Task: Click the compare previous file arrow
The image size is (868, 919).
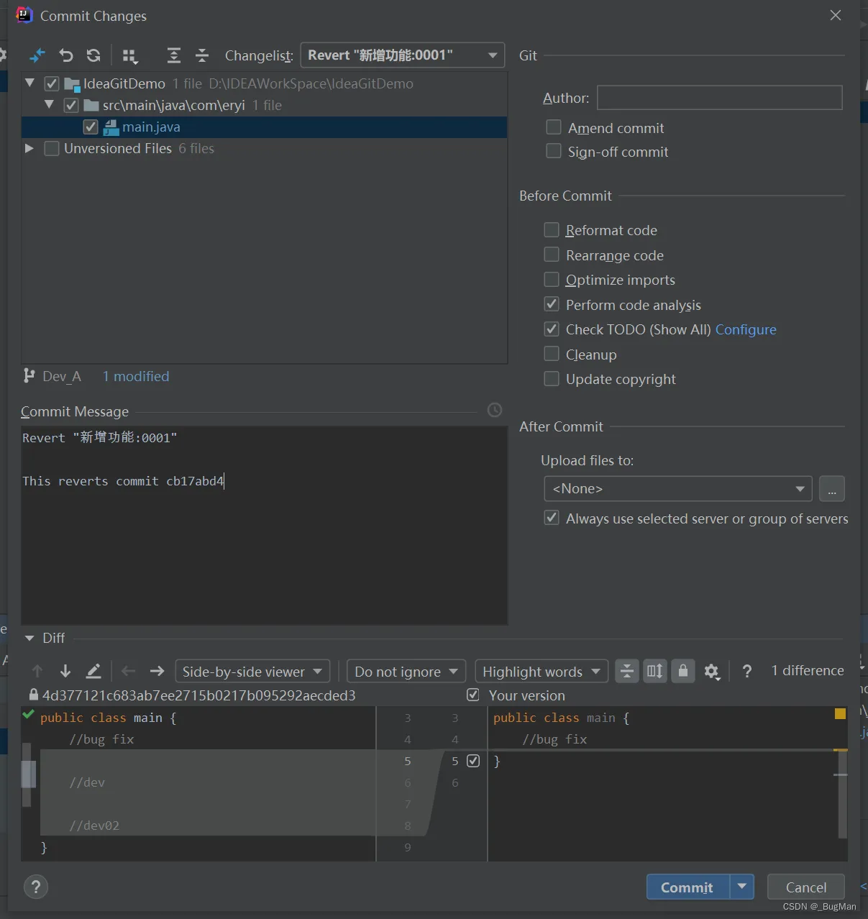Action: 129,671
